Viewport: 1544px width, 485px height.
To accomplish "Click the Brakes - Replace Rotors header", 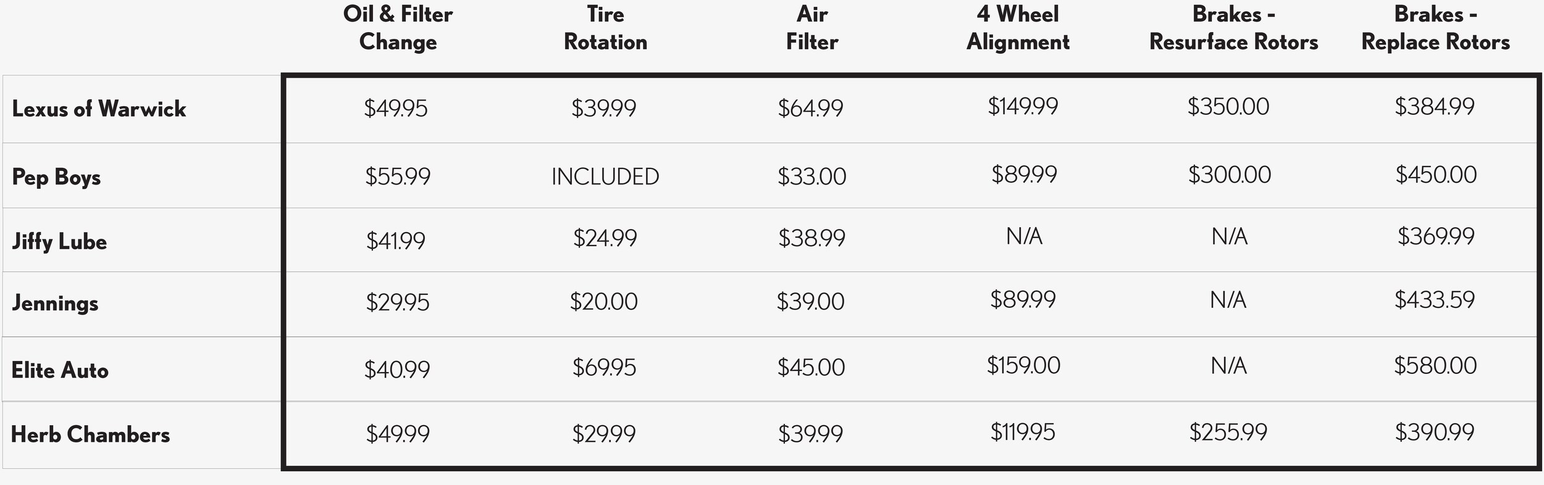I will point(1435,28).
